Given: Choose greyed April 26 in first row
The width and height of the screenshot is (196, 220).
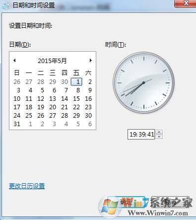Looking at the screenshot, I should (x=17, y=81).
